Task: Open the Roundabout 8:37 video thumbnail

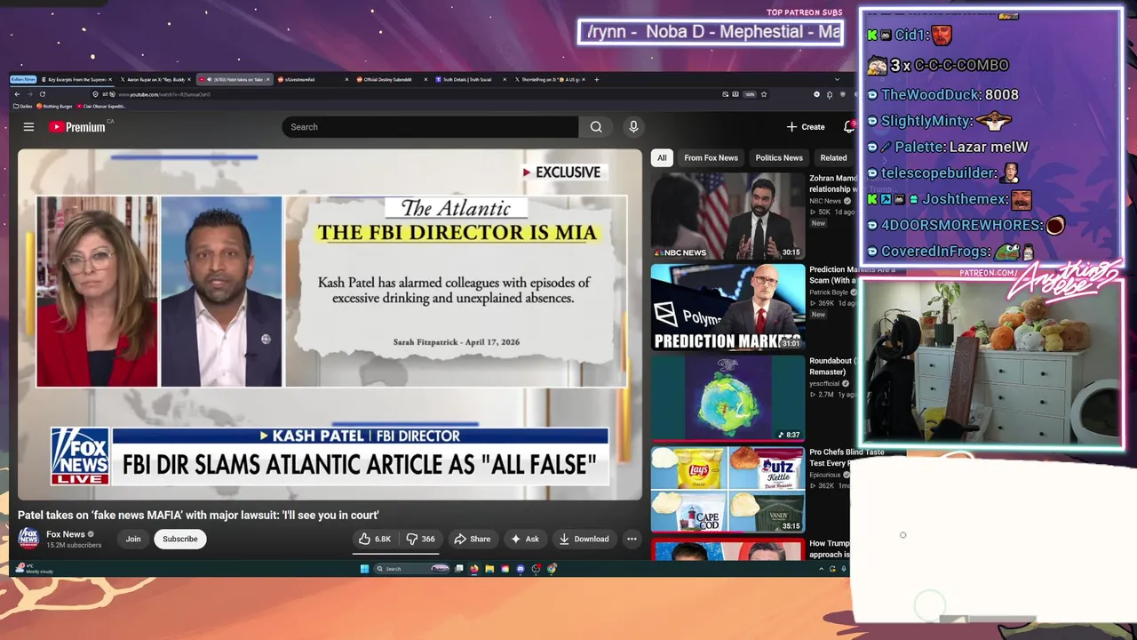Action: [x=728, y=399]
